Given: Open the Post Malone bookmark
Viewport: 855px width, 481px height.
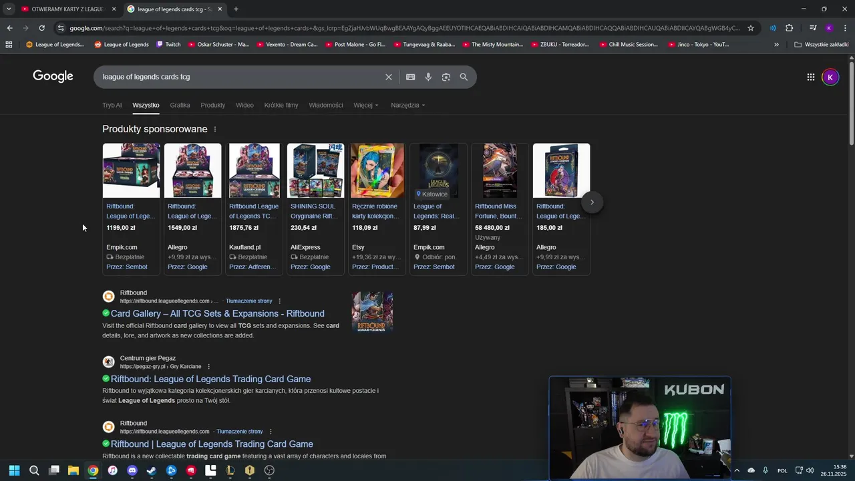Looking at the screenshot, I should coord(355,45).
